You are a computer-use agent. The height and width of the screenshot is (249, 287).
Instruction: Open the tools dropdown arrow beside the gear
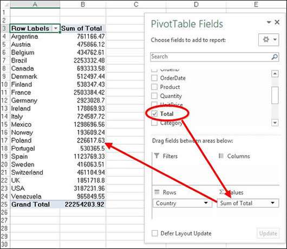pos(275,40)
